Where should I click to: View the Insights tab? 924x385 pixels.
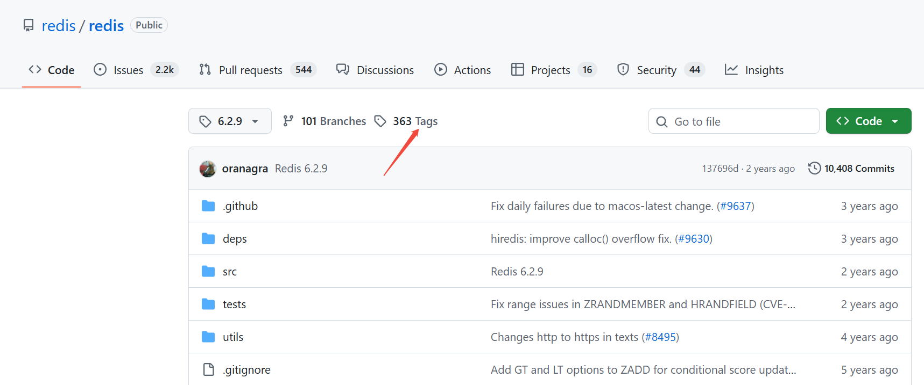click(x=754, y=70)
